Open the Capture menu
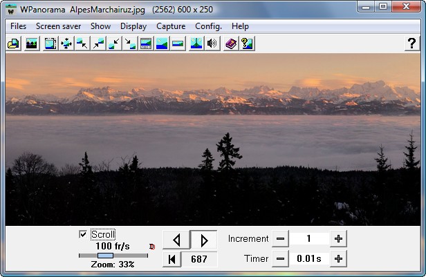426x277 pixels. tap(171, 26)
